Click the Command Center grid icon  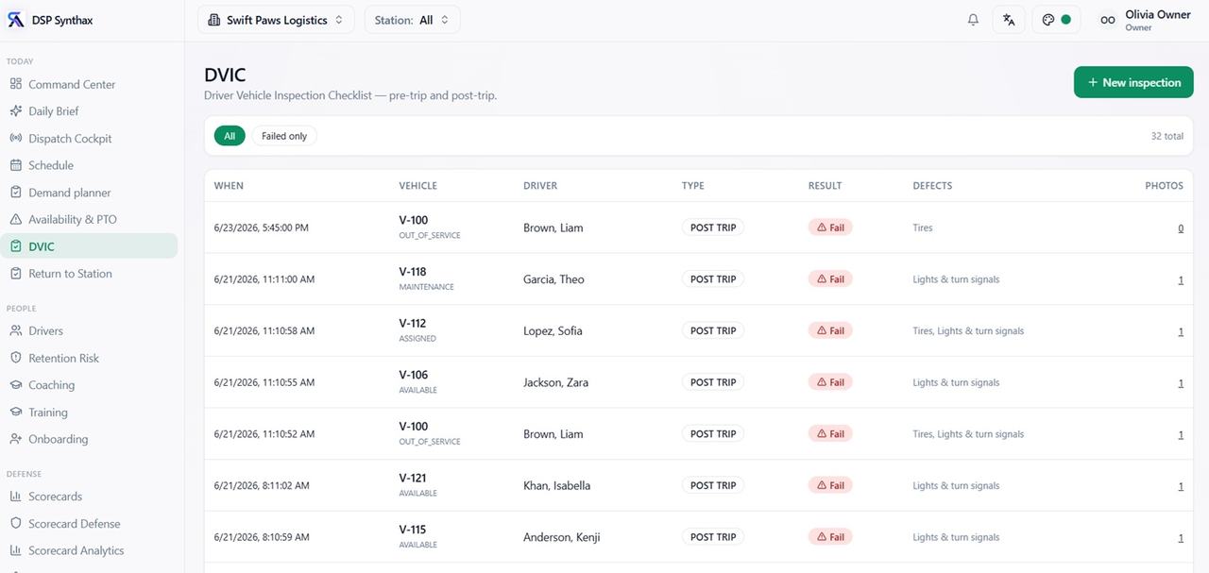16,84
